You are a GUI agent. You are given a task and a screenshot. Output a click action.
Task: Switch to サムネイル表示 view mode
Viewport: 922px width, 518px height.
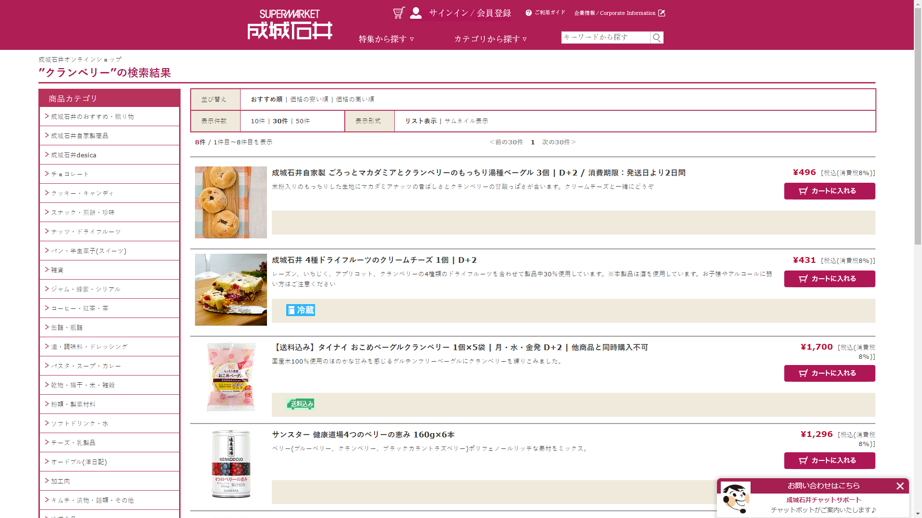466,121
